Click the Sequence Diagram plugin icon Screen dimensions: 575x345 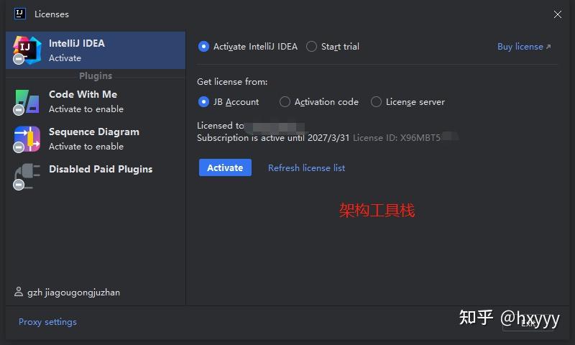27,139
